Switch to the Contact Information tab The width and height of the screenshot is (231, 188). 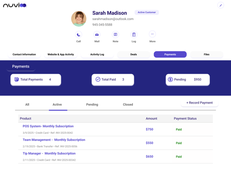click(x=24, y=55)
